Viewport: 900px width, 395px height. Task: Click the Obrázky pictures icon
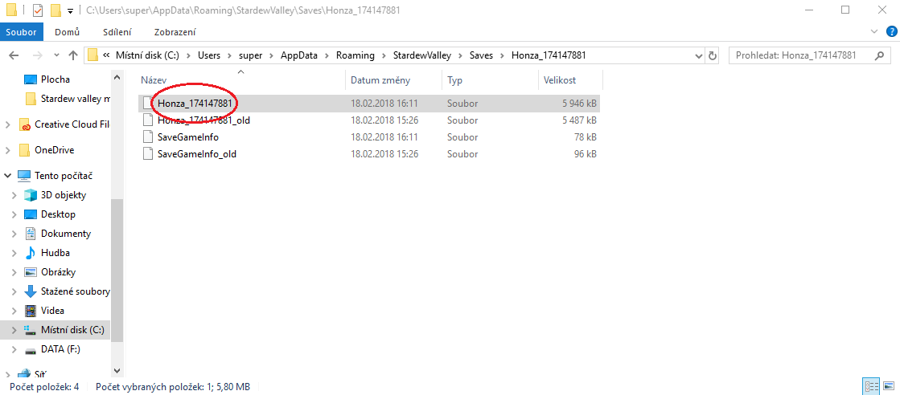pyautogui.click(x=31, y=271)
